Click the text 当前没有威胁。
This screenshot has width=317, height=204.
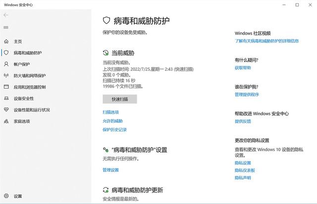(x=117, y=62)
